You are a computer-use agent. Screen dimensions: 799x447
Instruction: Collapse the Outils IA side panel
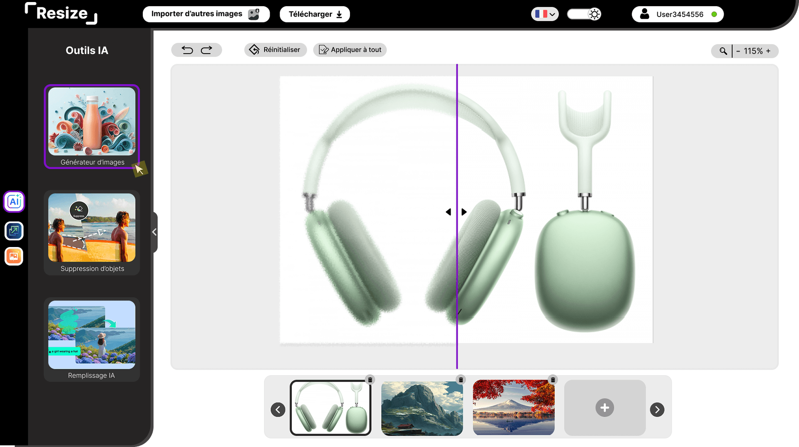[x=154, y=232]
